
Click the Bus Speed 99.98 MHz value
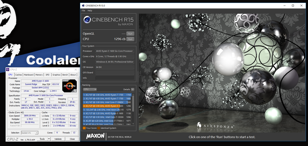point(30,122)
